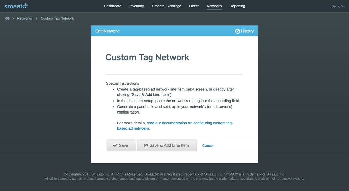349x191 pixels.
Task: Cancel editing the network
Action: pyautogui.click(x=208, y=146)
